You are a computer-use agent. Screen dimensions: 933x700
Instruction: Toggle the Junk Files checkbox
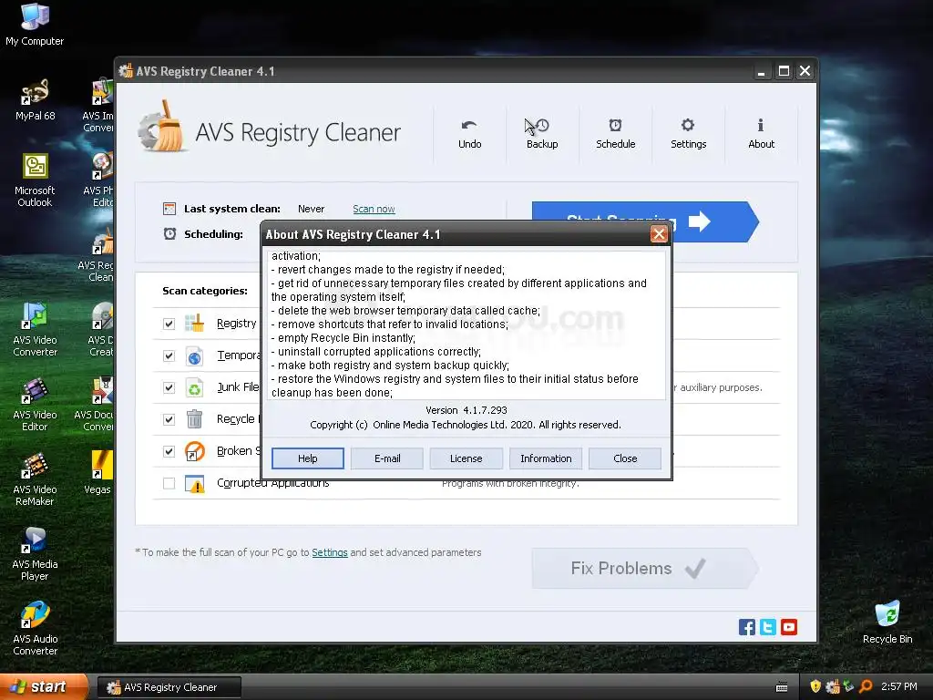169,387
